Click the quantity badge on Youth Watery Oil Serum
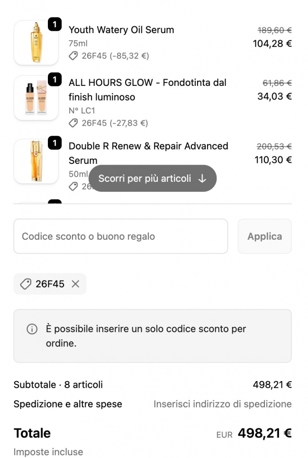Viewport: 308px width, 458px height. click(55, 24)
